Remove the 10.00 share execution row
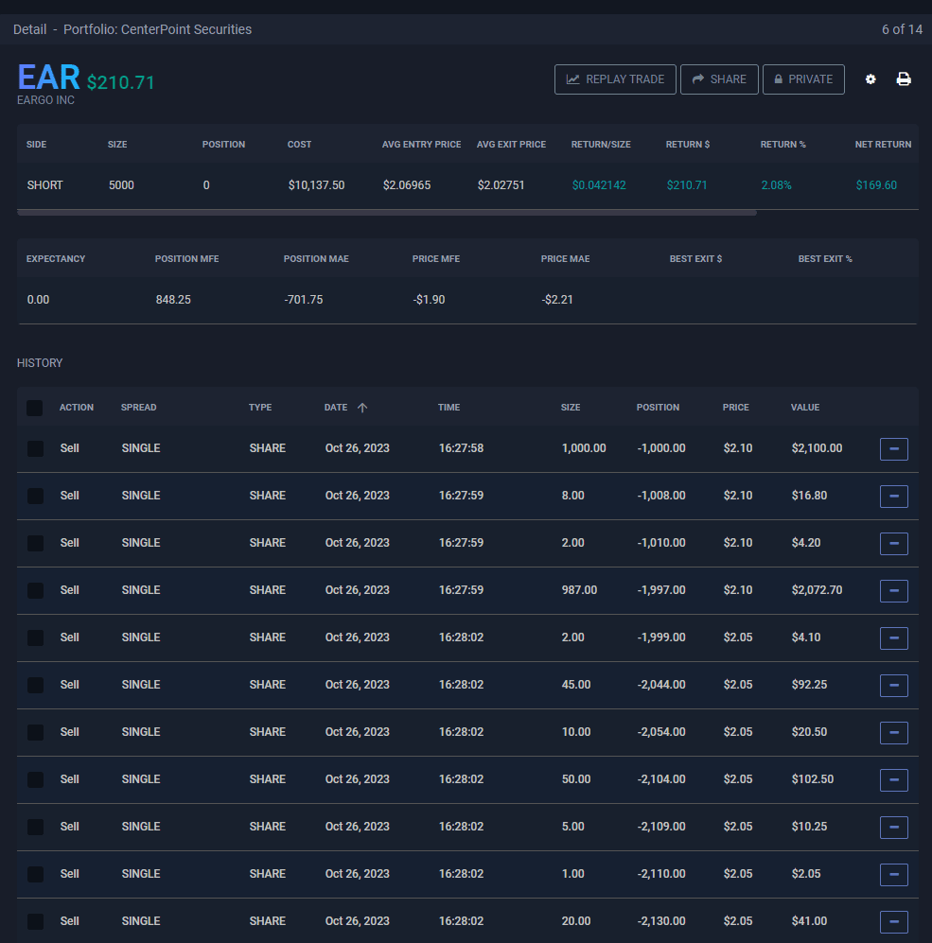Image resolution: width=932 pixels, height=943 pixels. [x=893, y=732]
